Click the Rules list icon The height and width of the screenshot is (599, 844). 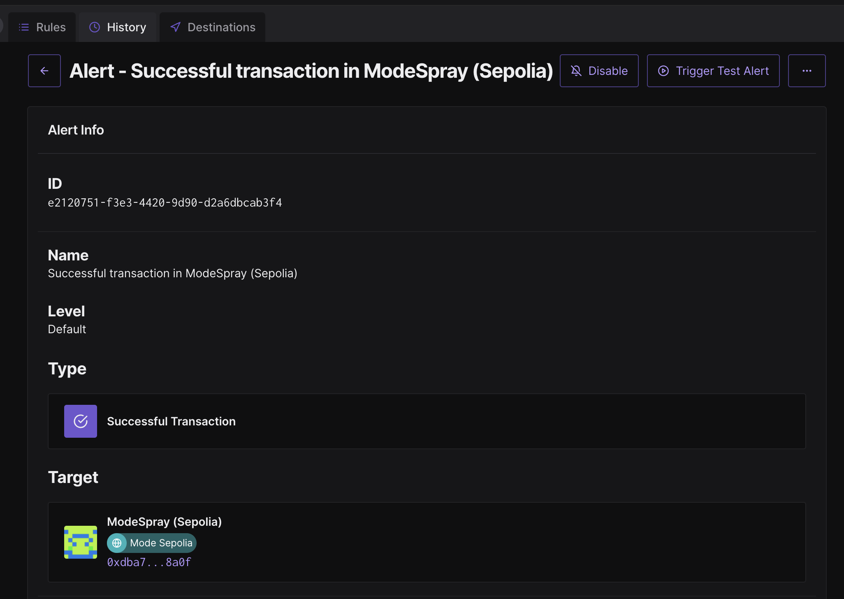click(x=24, y=27)
